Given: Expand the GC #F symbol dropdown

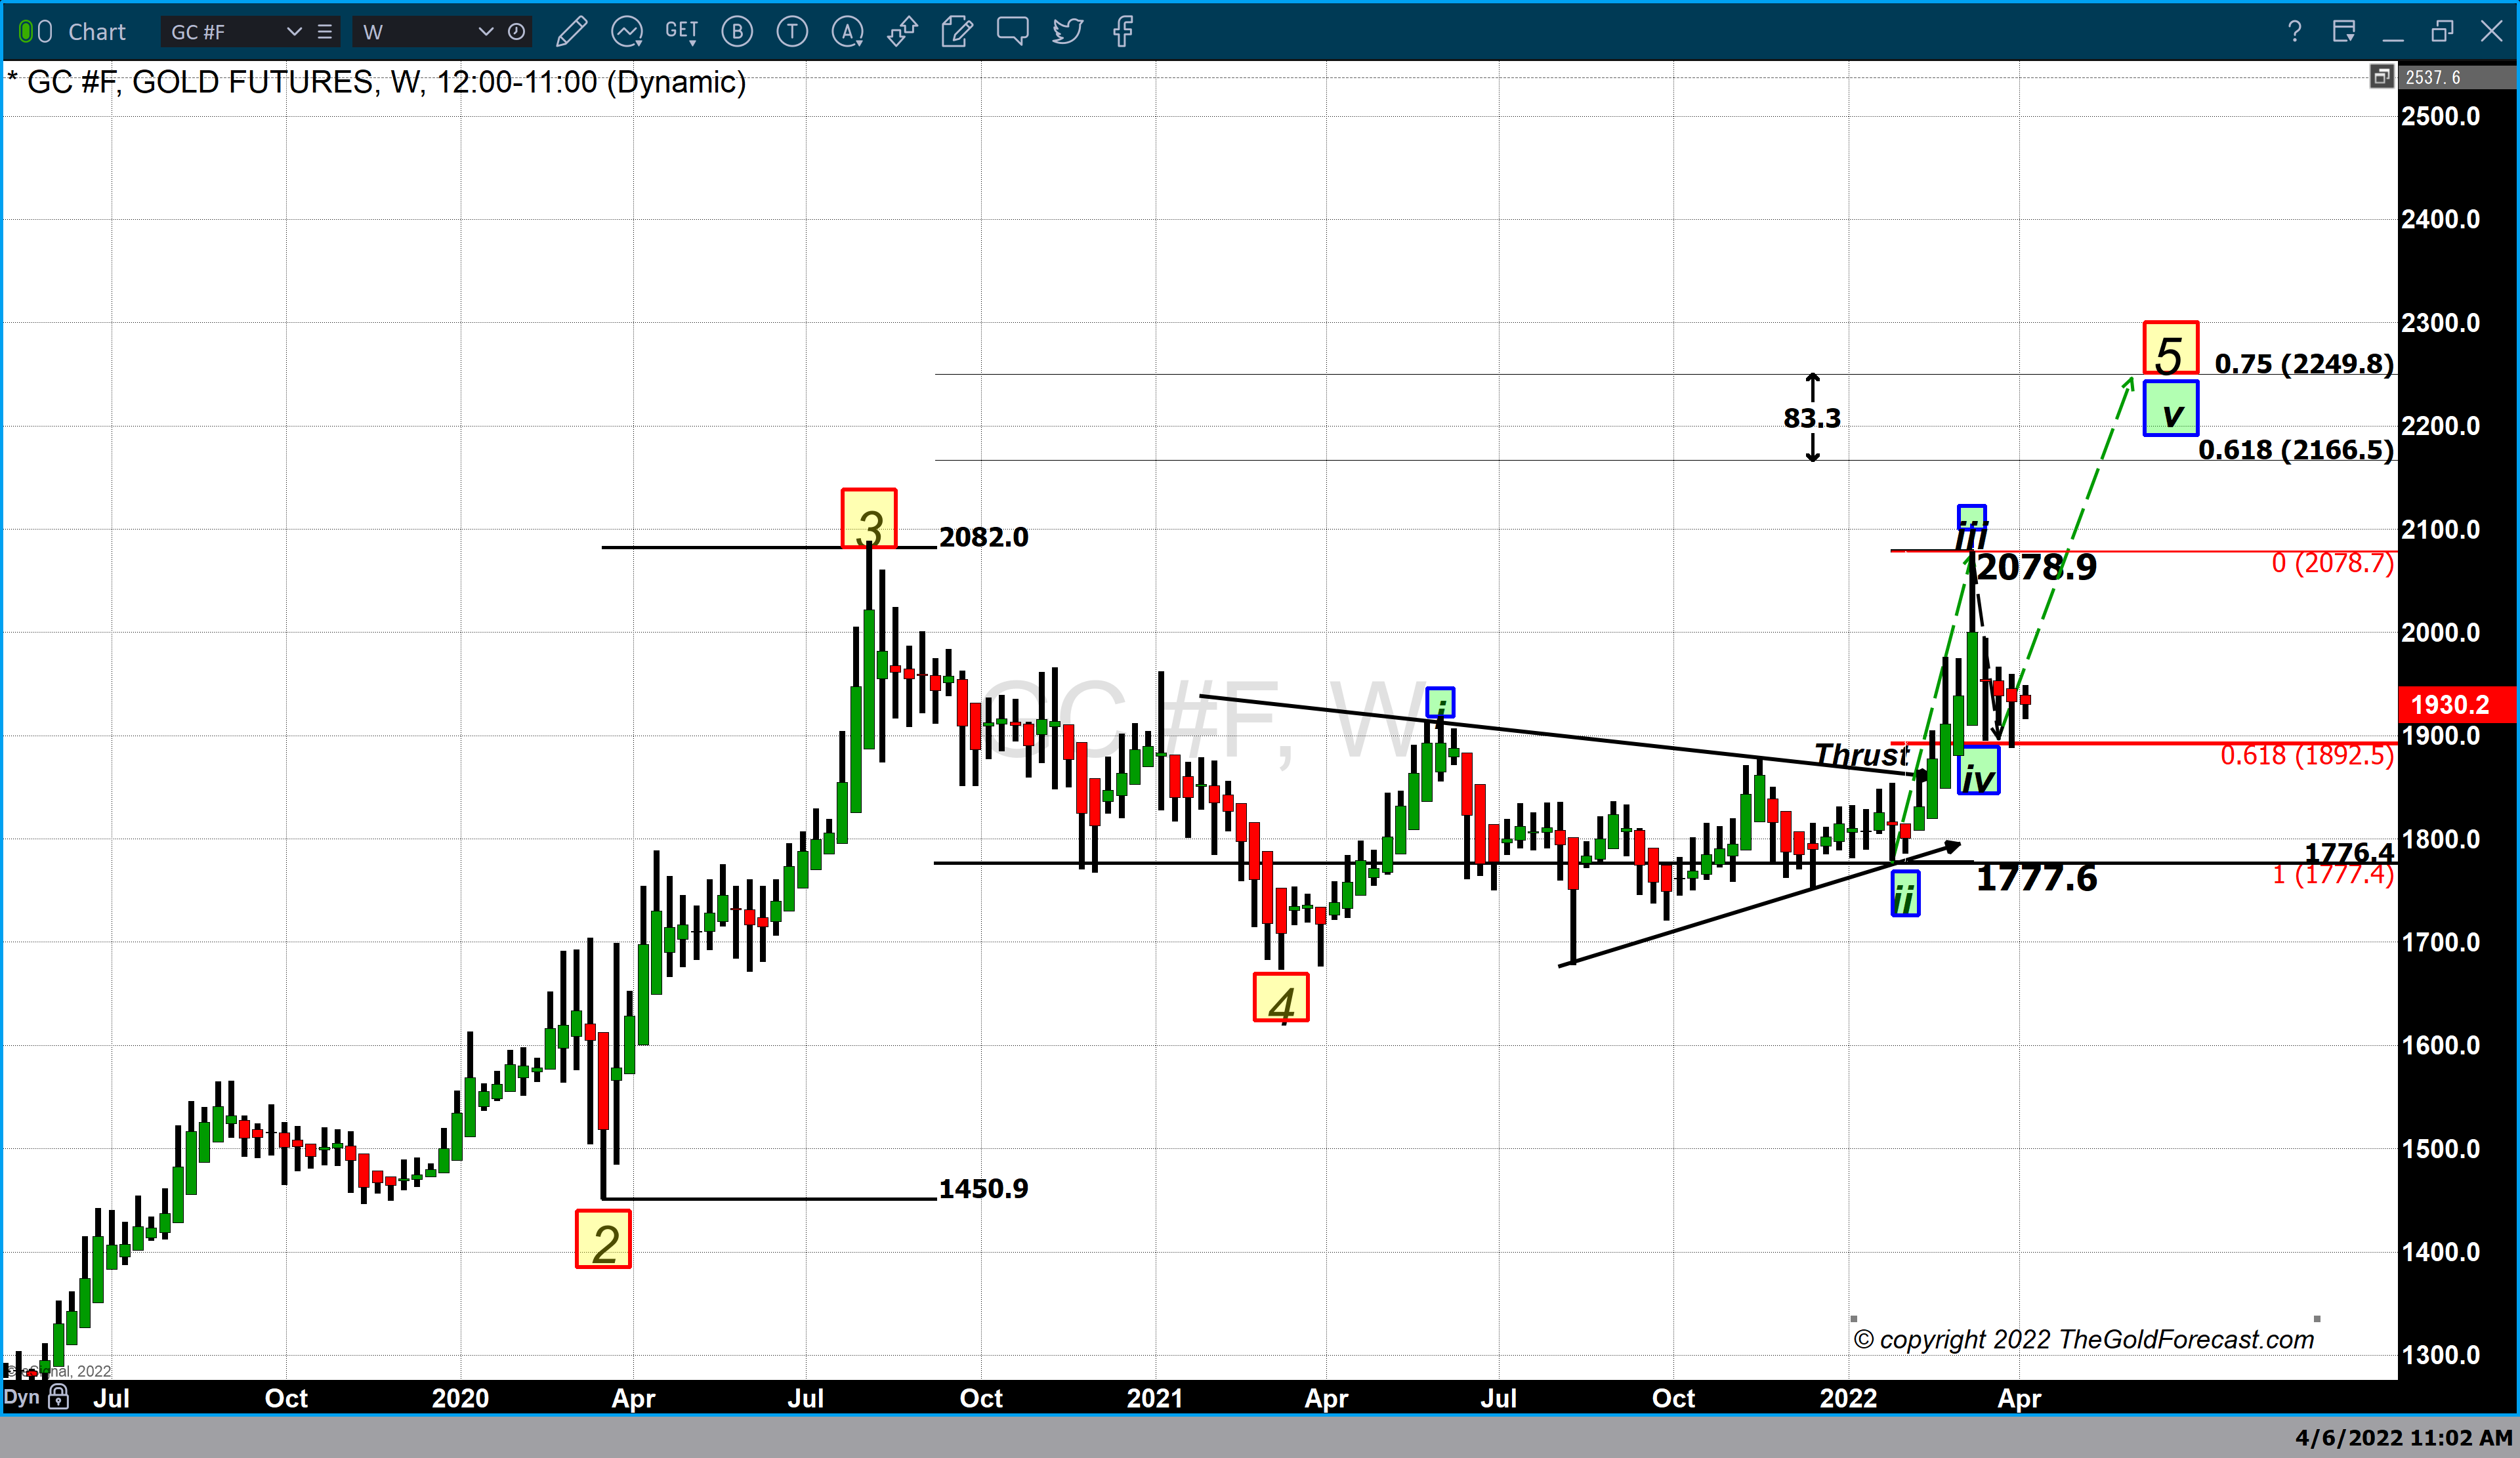Looking at the screenshot, I should (294, 32).
